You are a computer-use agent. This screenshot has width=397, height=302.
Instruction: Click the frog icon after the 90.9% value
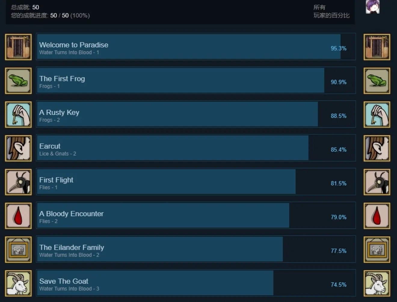[377, 81]
